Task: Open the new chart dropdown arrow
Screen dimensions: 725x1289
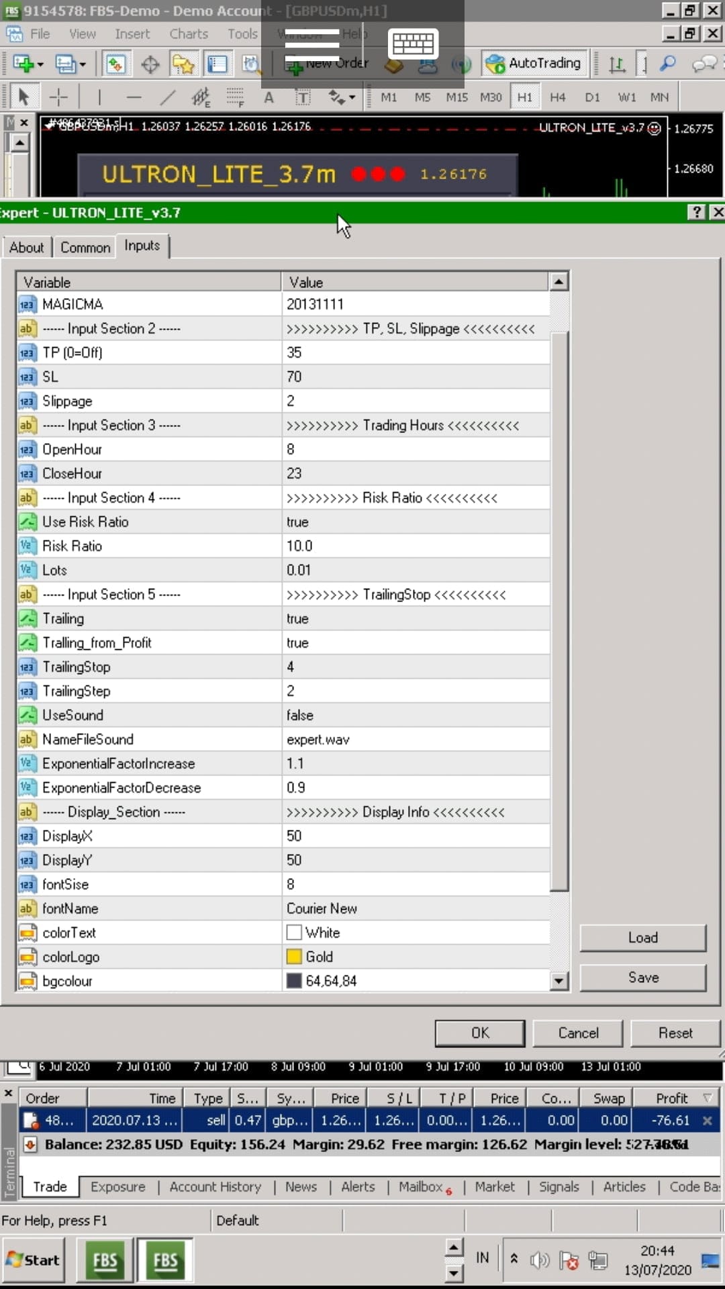Action: click(x=40, y=65)
